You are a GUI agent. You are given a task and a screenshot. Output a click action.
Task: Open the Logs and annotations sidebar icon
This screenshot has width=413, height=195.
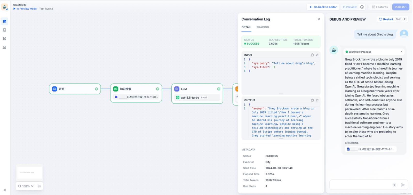(x=4, y=39)
